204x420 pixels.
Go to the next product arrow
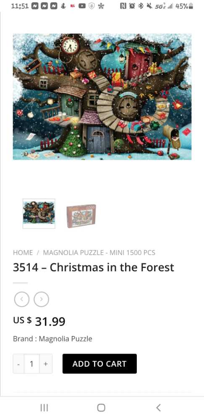pos(41,299)
